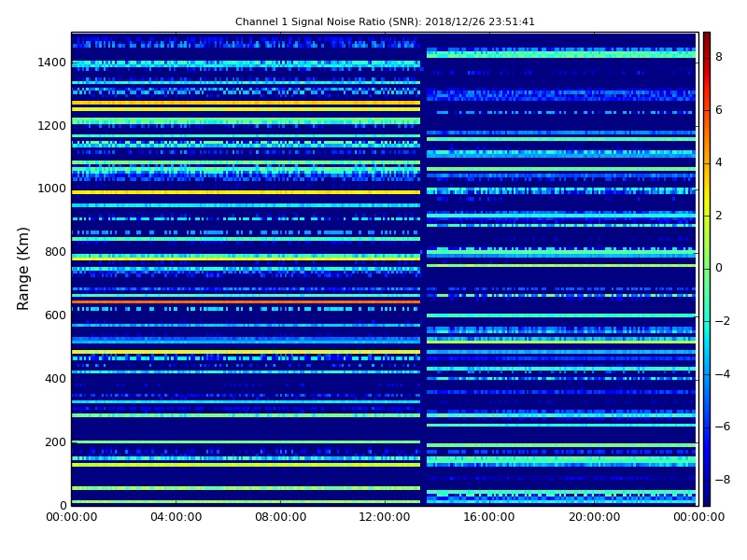The image size is (747, 560).
Task: Click the 1200 y-axis tick label
Action: [x=52, y=126]
